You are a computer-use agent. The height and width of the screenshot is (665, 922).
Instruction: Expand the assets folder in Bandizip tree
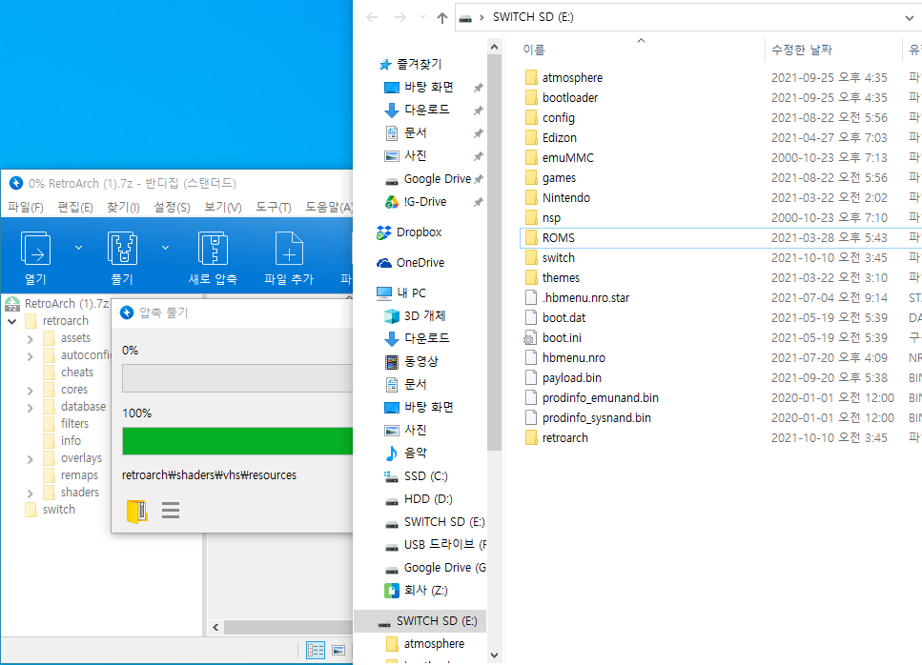(x=30, y=339)
